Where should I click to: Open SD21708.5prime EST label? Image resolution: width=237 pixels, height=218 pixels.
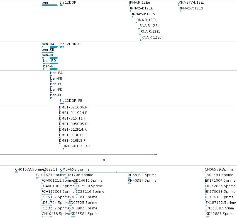(79, 175)
